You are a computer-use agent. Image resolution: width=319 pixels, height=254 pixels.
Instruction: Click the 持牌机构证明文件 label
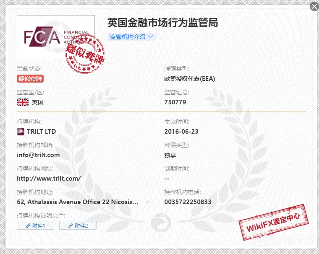point(41,215)
